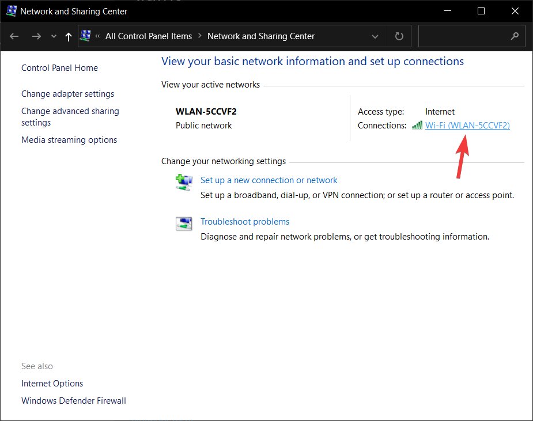This screenshot has height=421, width=533.
Task: Click the Public network label
Action: pos(203,126)
